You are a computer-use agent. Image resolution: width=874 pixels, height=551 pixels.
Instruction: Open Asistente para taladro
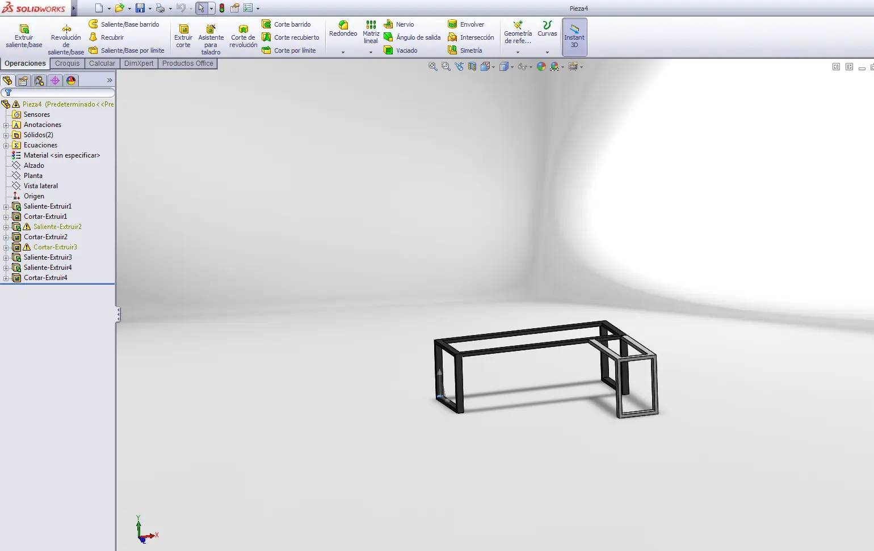coord(211,40)
